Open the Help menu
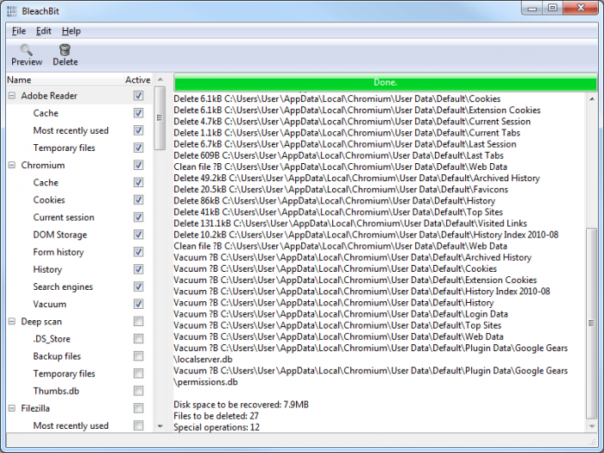604x453 pixels. coord(72,31)
